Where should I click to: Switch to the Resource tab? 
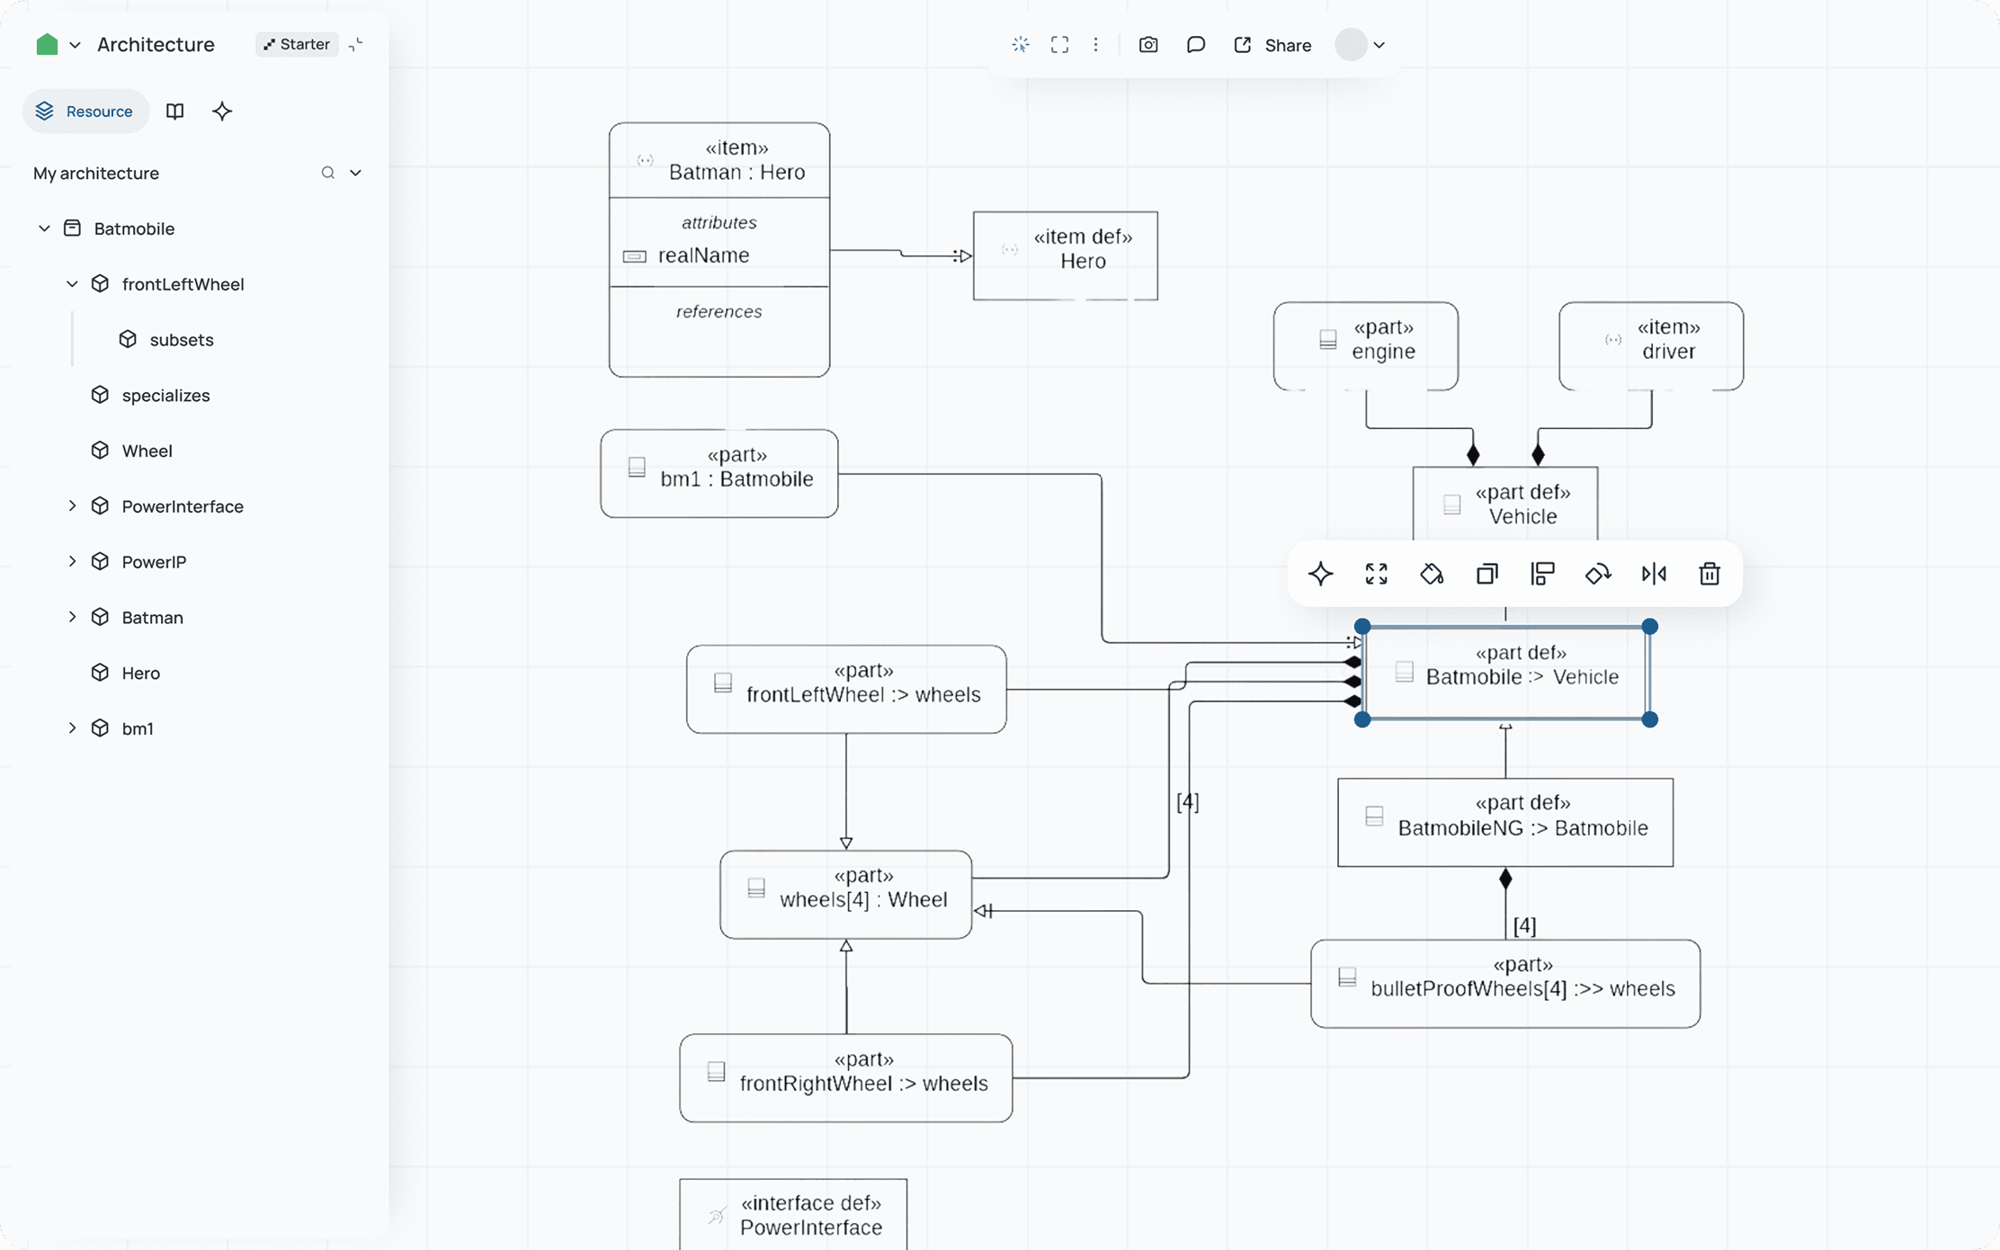coord(85,112)
